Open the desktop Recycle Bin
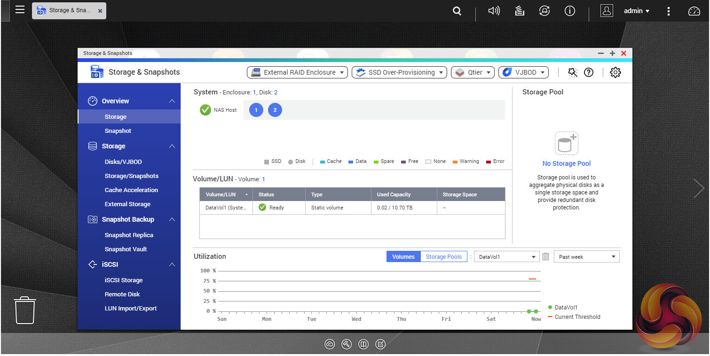 [25, 310]
